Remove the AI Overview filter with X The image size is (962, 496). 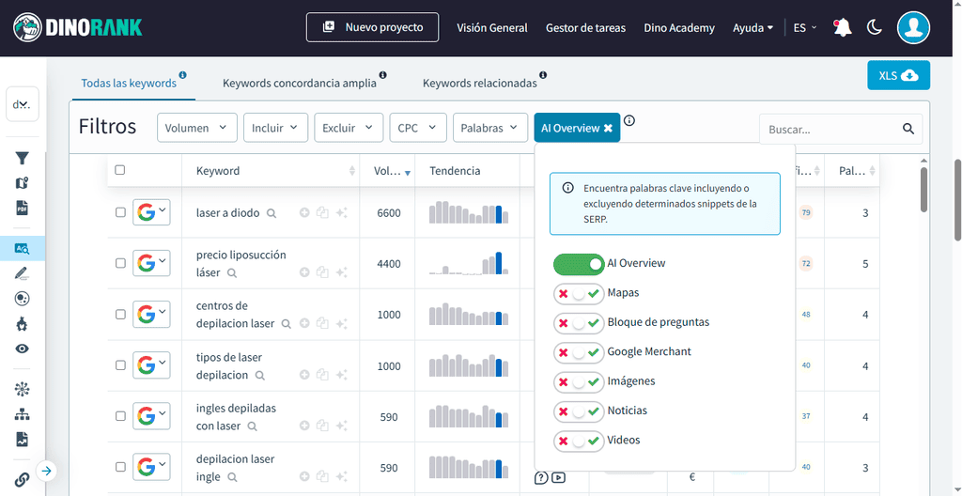click(x=608, y=128)
